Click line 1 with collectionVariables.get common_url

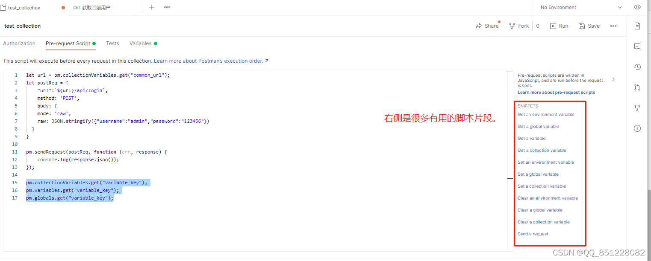[x=98, y=75]
